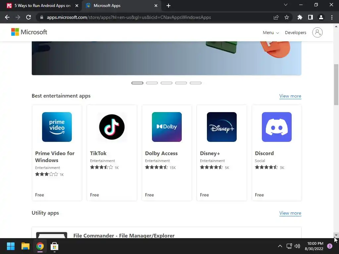Open the Chrome profile icon
339x254 pixels.
(x=321, y=17)
